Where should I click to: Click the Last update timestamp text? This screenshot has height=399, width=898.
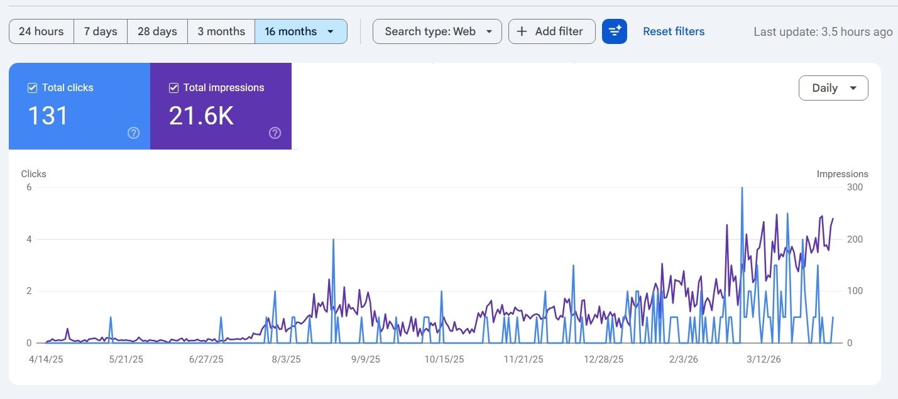pyautogui.click(x=823, y=31)
